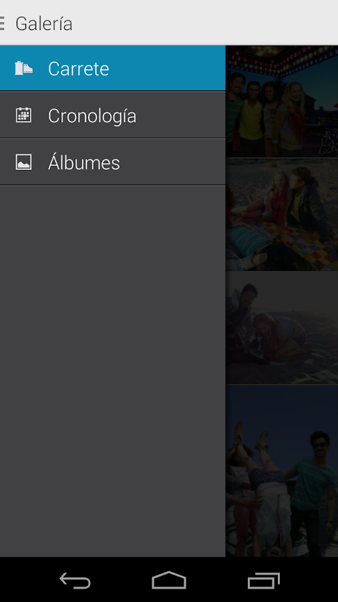338x602 pixels.
Task: Go back using Android back arrow
Action: tap(75, 580)
